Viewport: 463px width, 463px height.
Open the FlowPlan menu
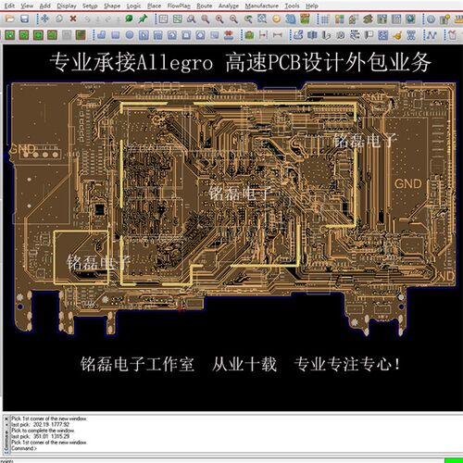pos(179,6)
